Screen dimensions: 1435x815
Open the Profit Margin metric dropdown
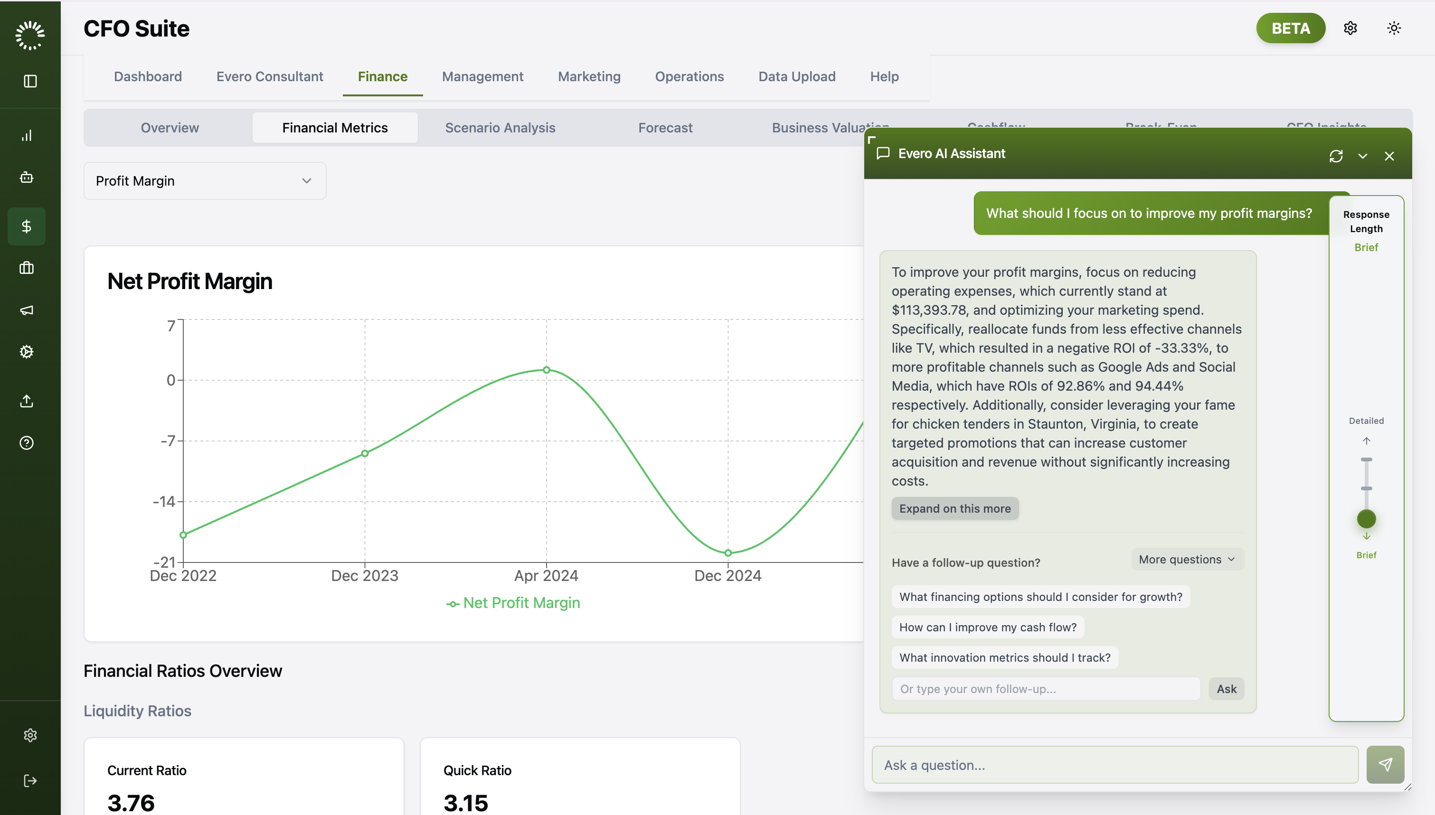pos(204,181)
